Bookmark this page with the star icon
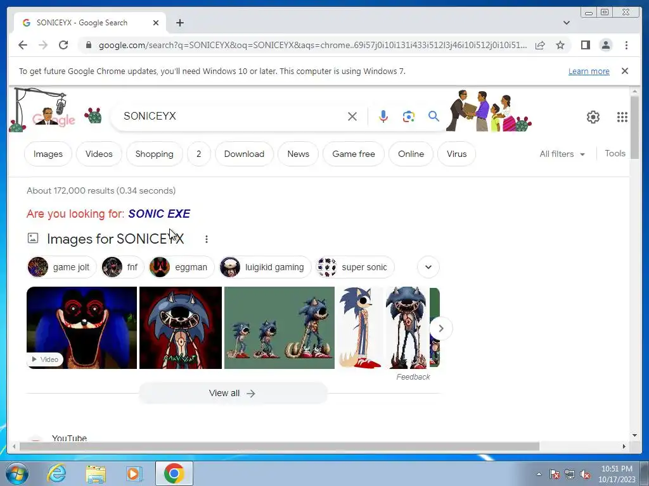 point(560,45)
